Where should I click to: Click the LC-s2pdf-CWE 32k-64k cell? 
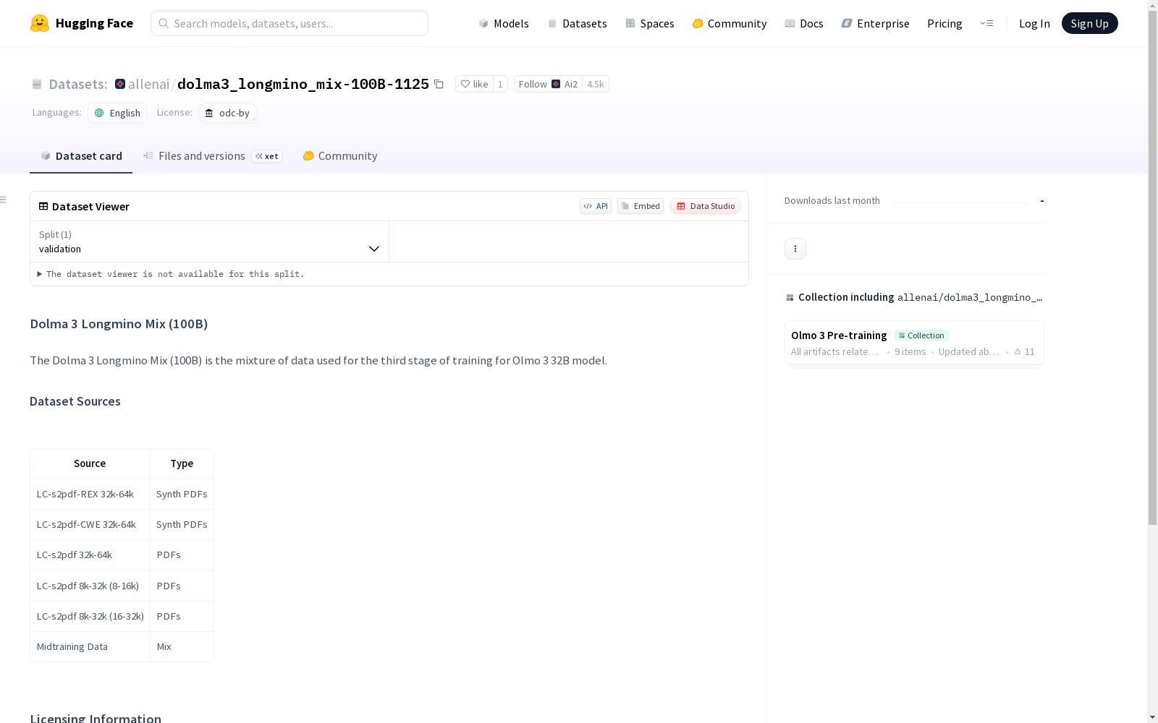90,525
